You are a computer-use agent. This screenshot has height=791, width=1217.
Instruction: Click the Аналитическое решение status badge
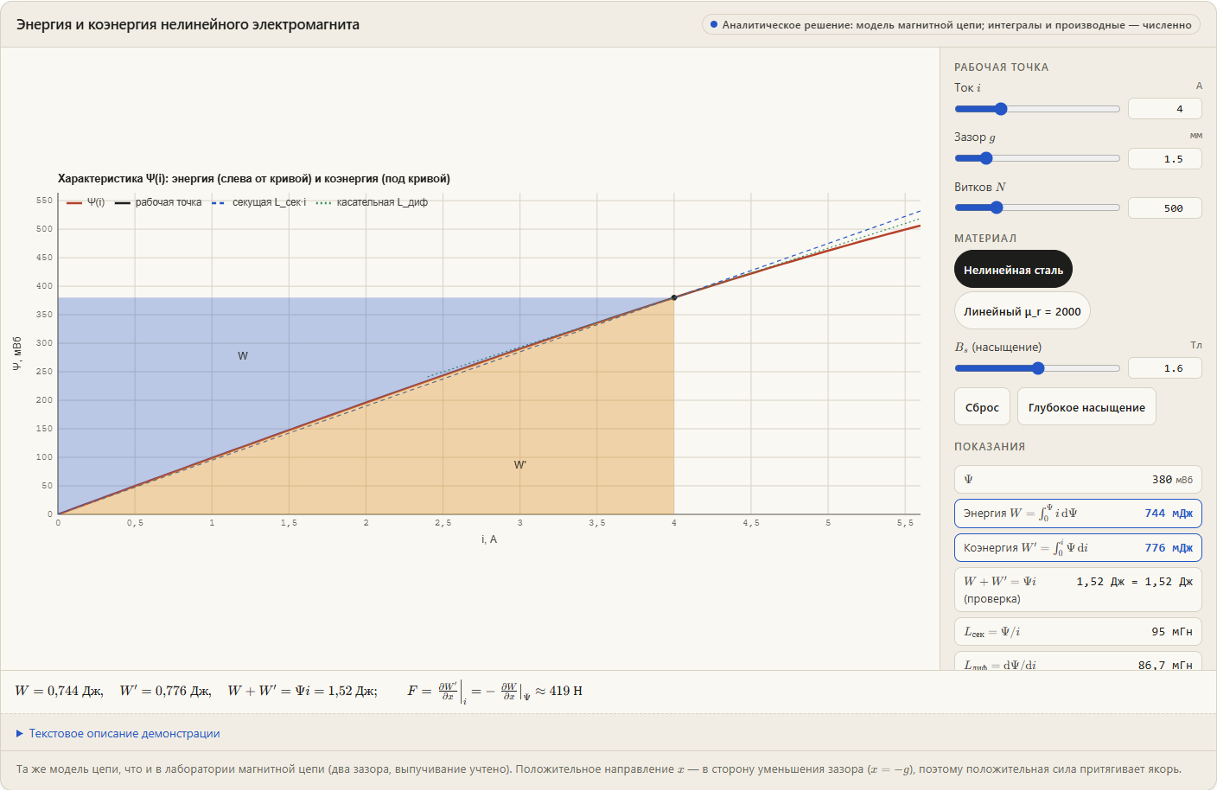[951, 25]
